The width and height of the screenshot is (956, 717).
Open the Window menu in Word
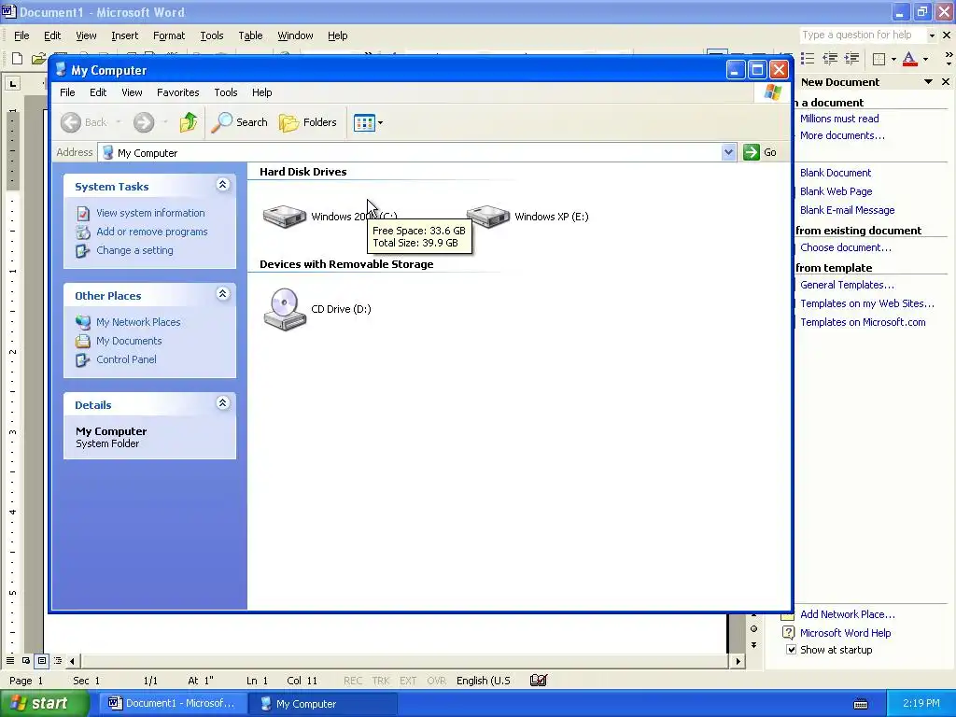click(295, 36)
